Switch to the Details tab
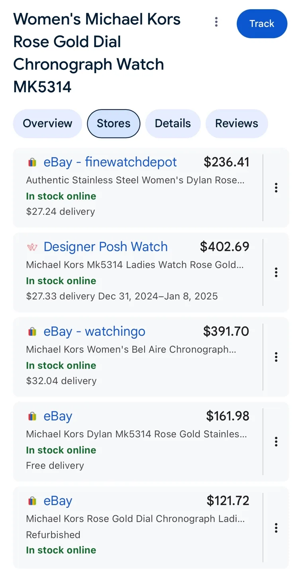This screenshot has height=575, width=302. click(x=173, y=123)
